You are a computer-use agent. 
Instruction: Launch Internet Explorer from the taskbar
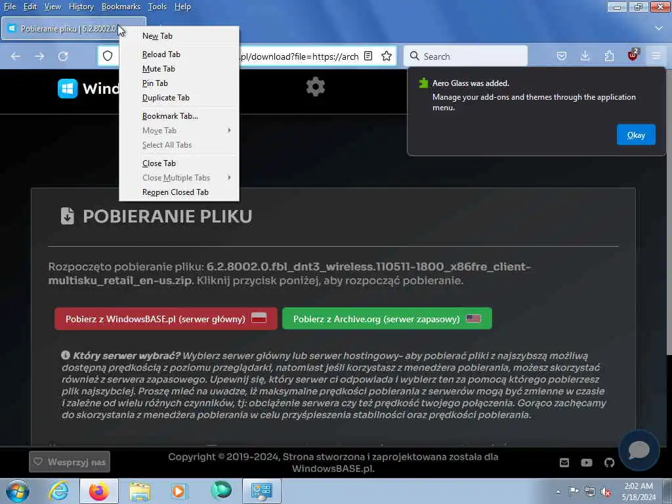pos(58,491)
